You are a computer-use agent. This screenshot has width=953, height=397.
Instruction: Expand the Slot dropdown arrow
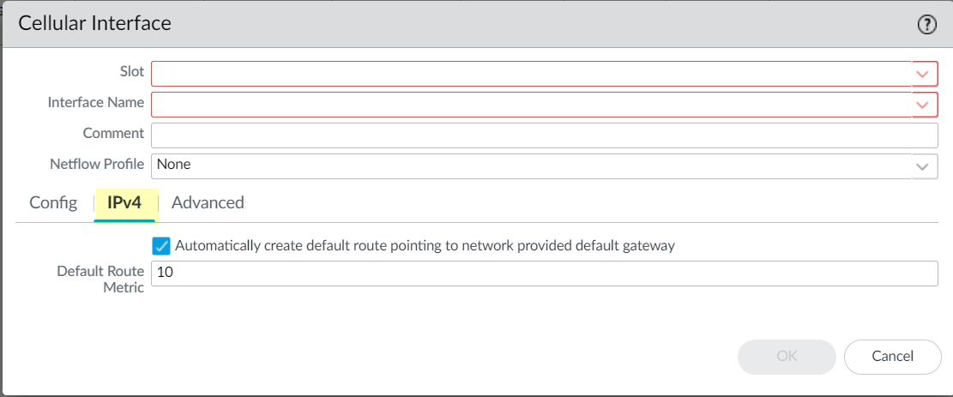pos(923,74)
